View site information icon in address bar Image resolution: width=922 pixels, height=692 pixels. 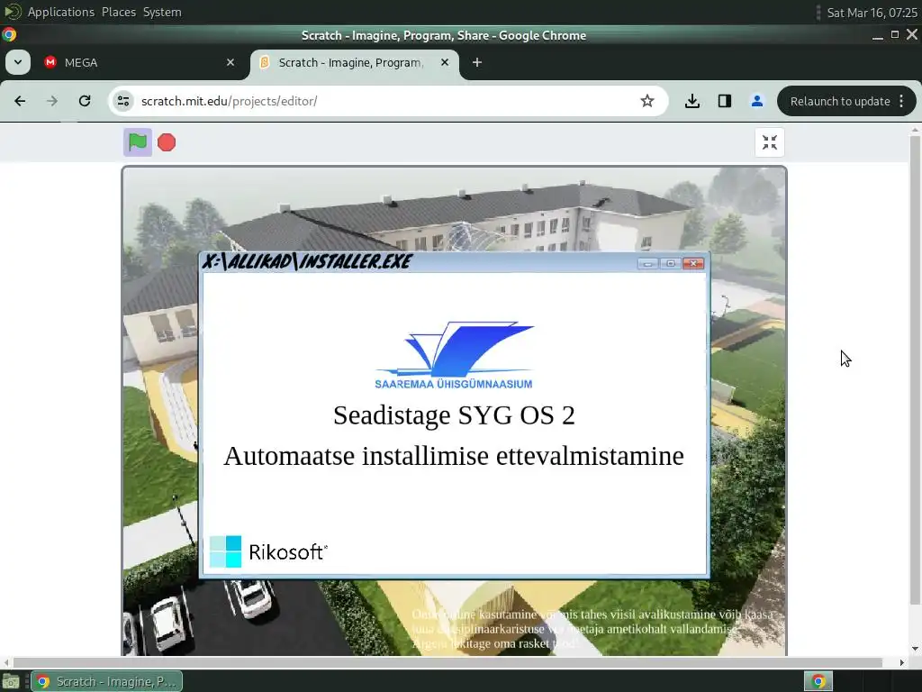point(122,101)
